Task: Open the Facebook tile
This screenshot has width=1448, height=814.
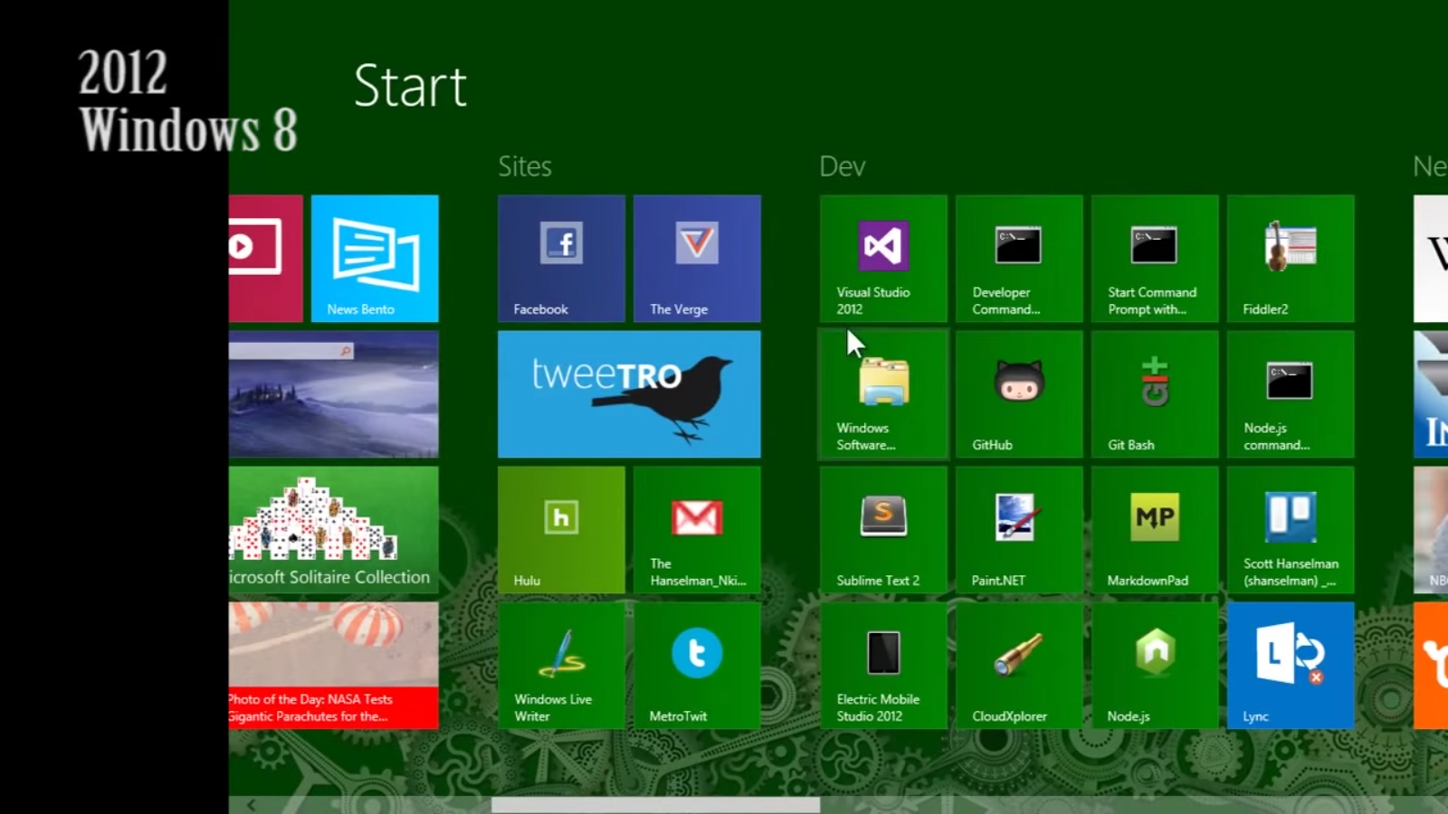Action: [x=561, y=259]
